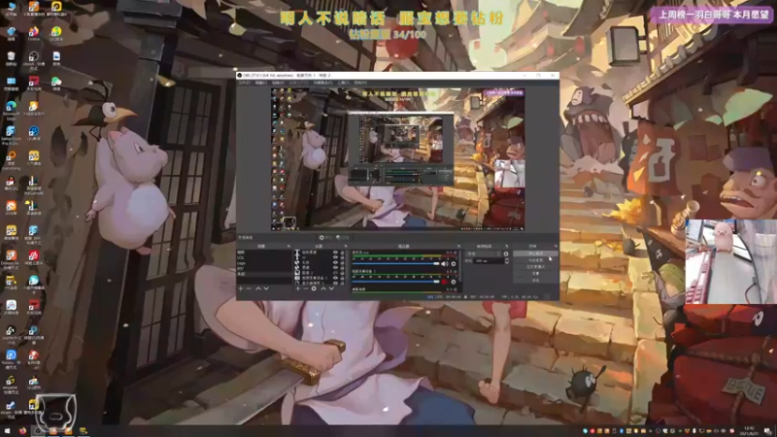Viewport: 777px width, 437px height.
Task: Open the Edit (编辑) menu in OBS
Action: click(x=260, y=83)
